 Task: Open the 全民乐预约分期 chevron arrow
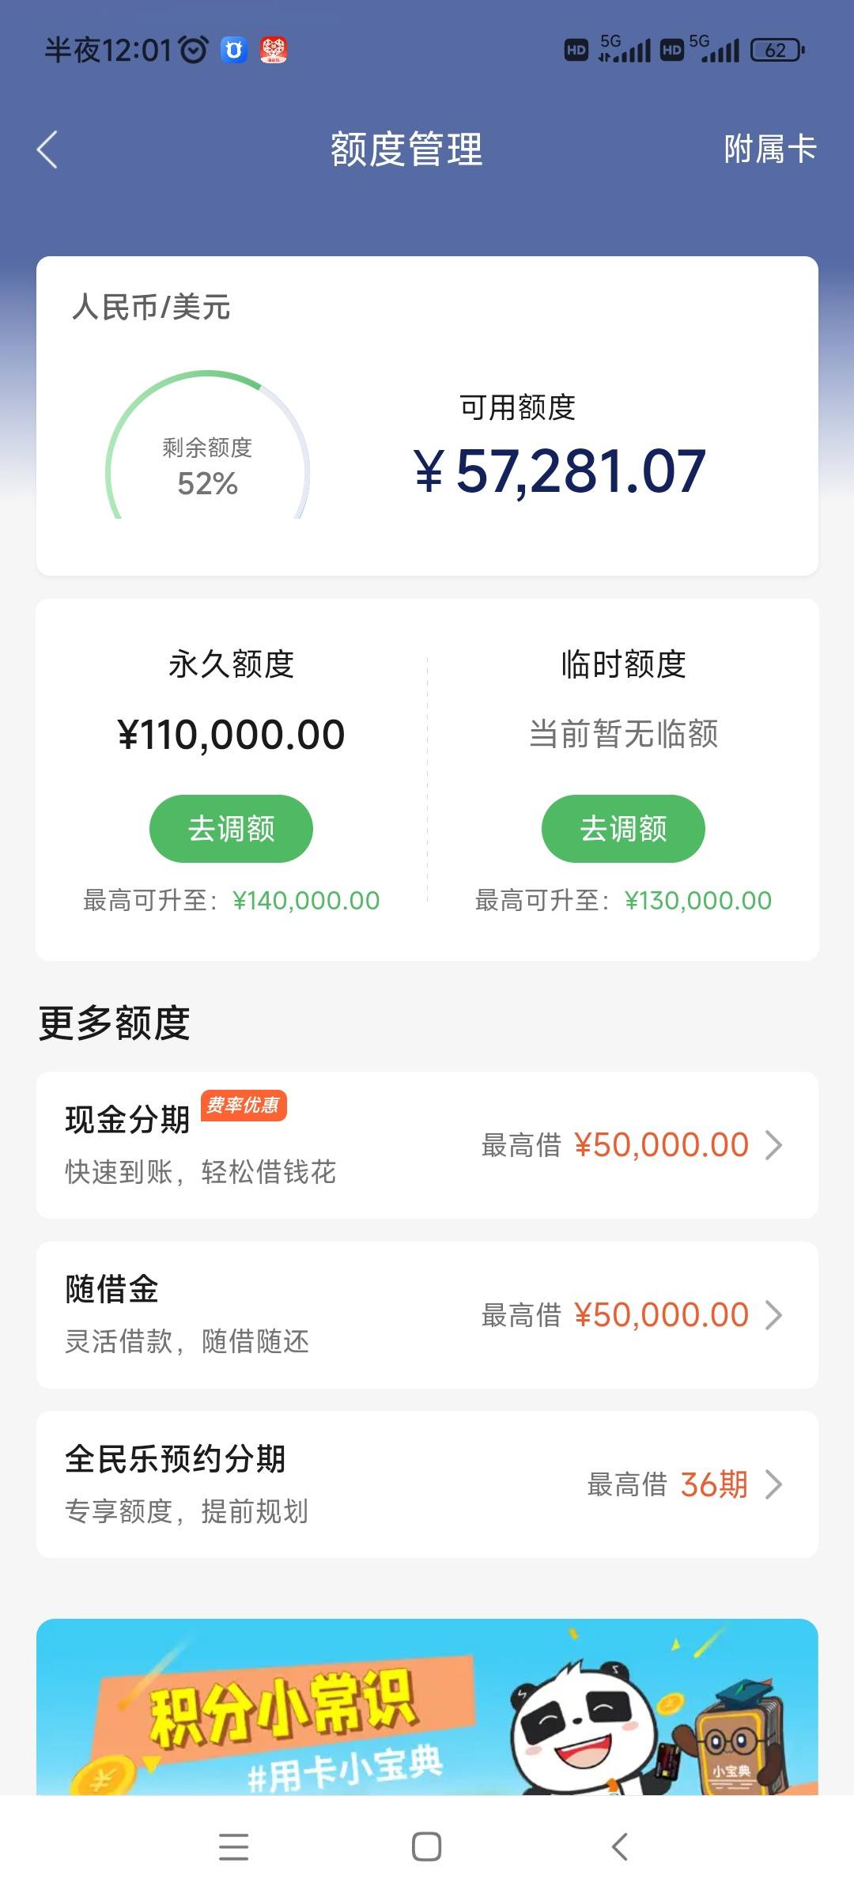click(774, 1484)
